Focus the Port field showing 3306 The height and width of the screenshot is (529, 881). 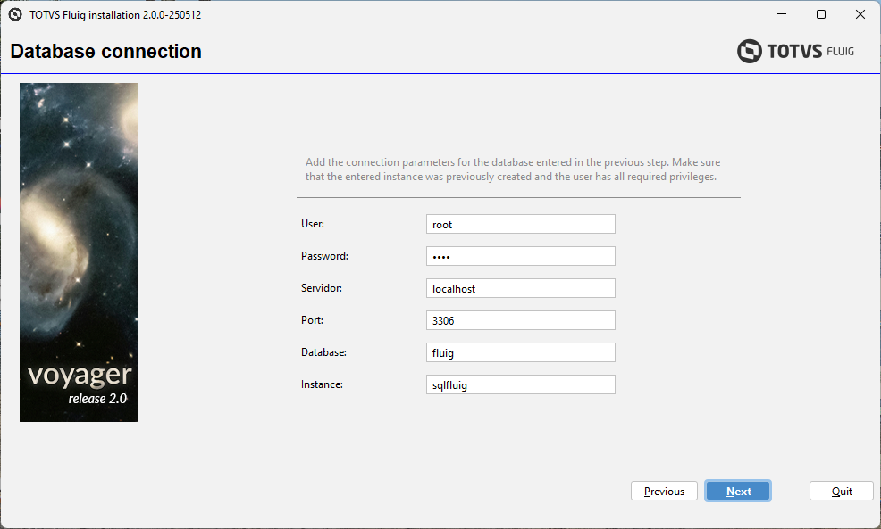[x=520, y=320]
